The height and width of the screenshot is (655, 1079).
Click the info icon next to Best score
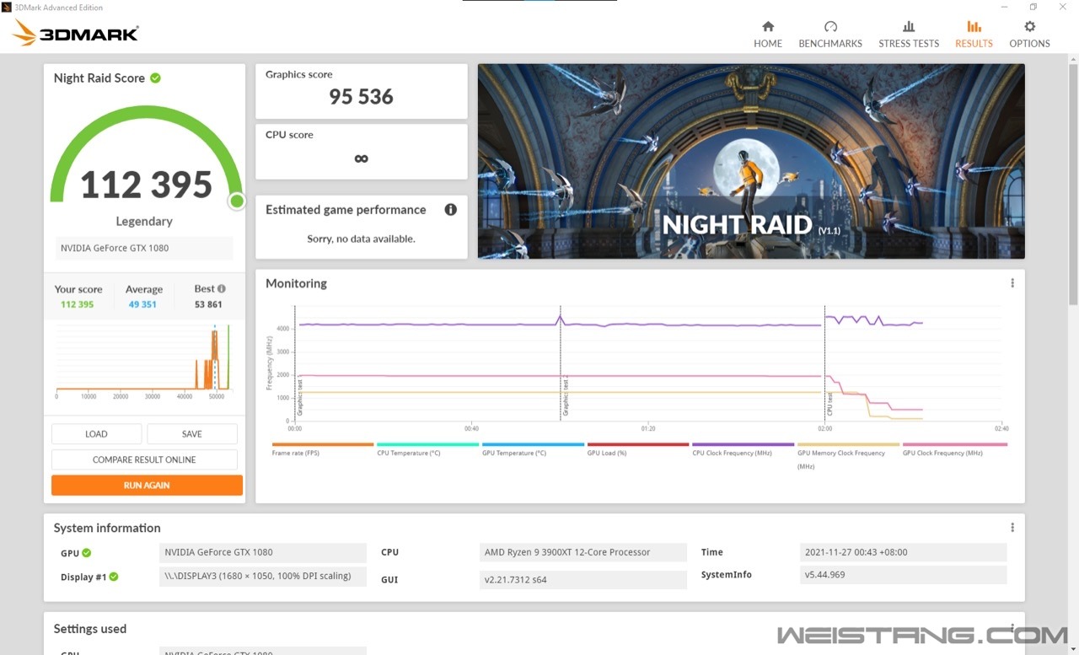tap(222, 288)
